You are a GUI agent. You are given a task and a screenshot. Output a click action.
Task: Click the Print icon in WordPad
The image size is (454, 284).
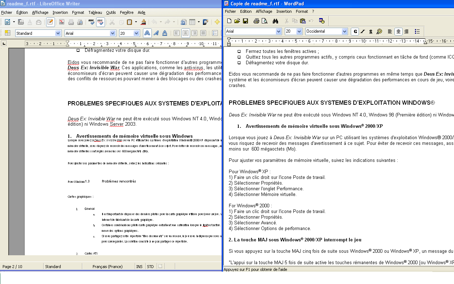coord(256,21)
